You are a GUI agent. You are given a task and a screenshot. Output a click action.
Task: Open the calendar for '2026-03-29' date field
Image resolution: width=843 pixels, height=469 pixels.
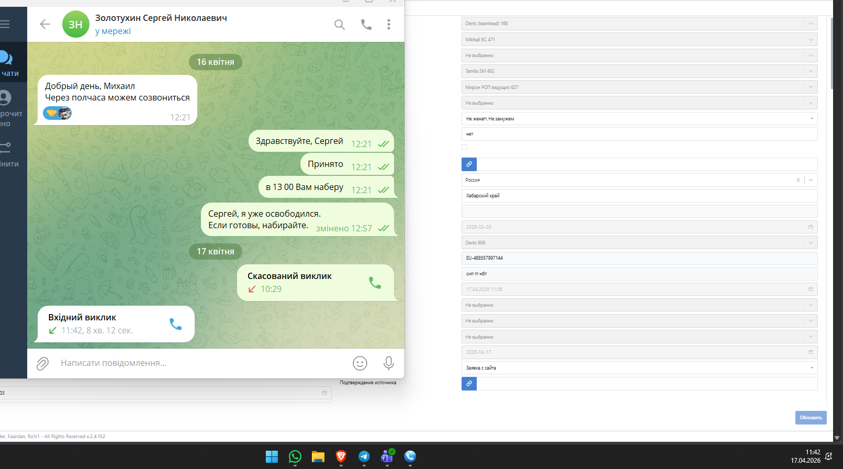pos(811,227)
